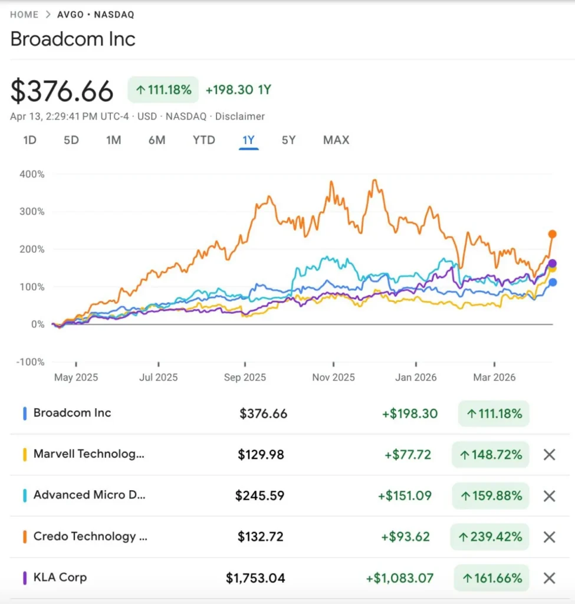Switch chart range to 1D
Screen dimensions: 575x604
[x=29, y=140]
